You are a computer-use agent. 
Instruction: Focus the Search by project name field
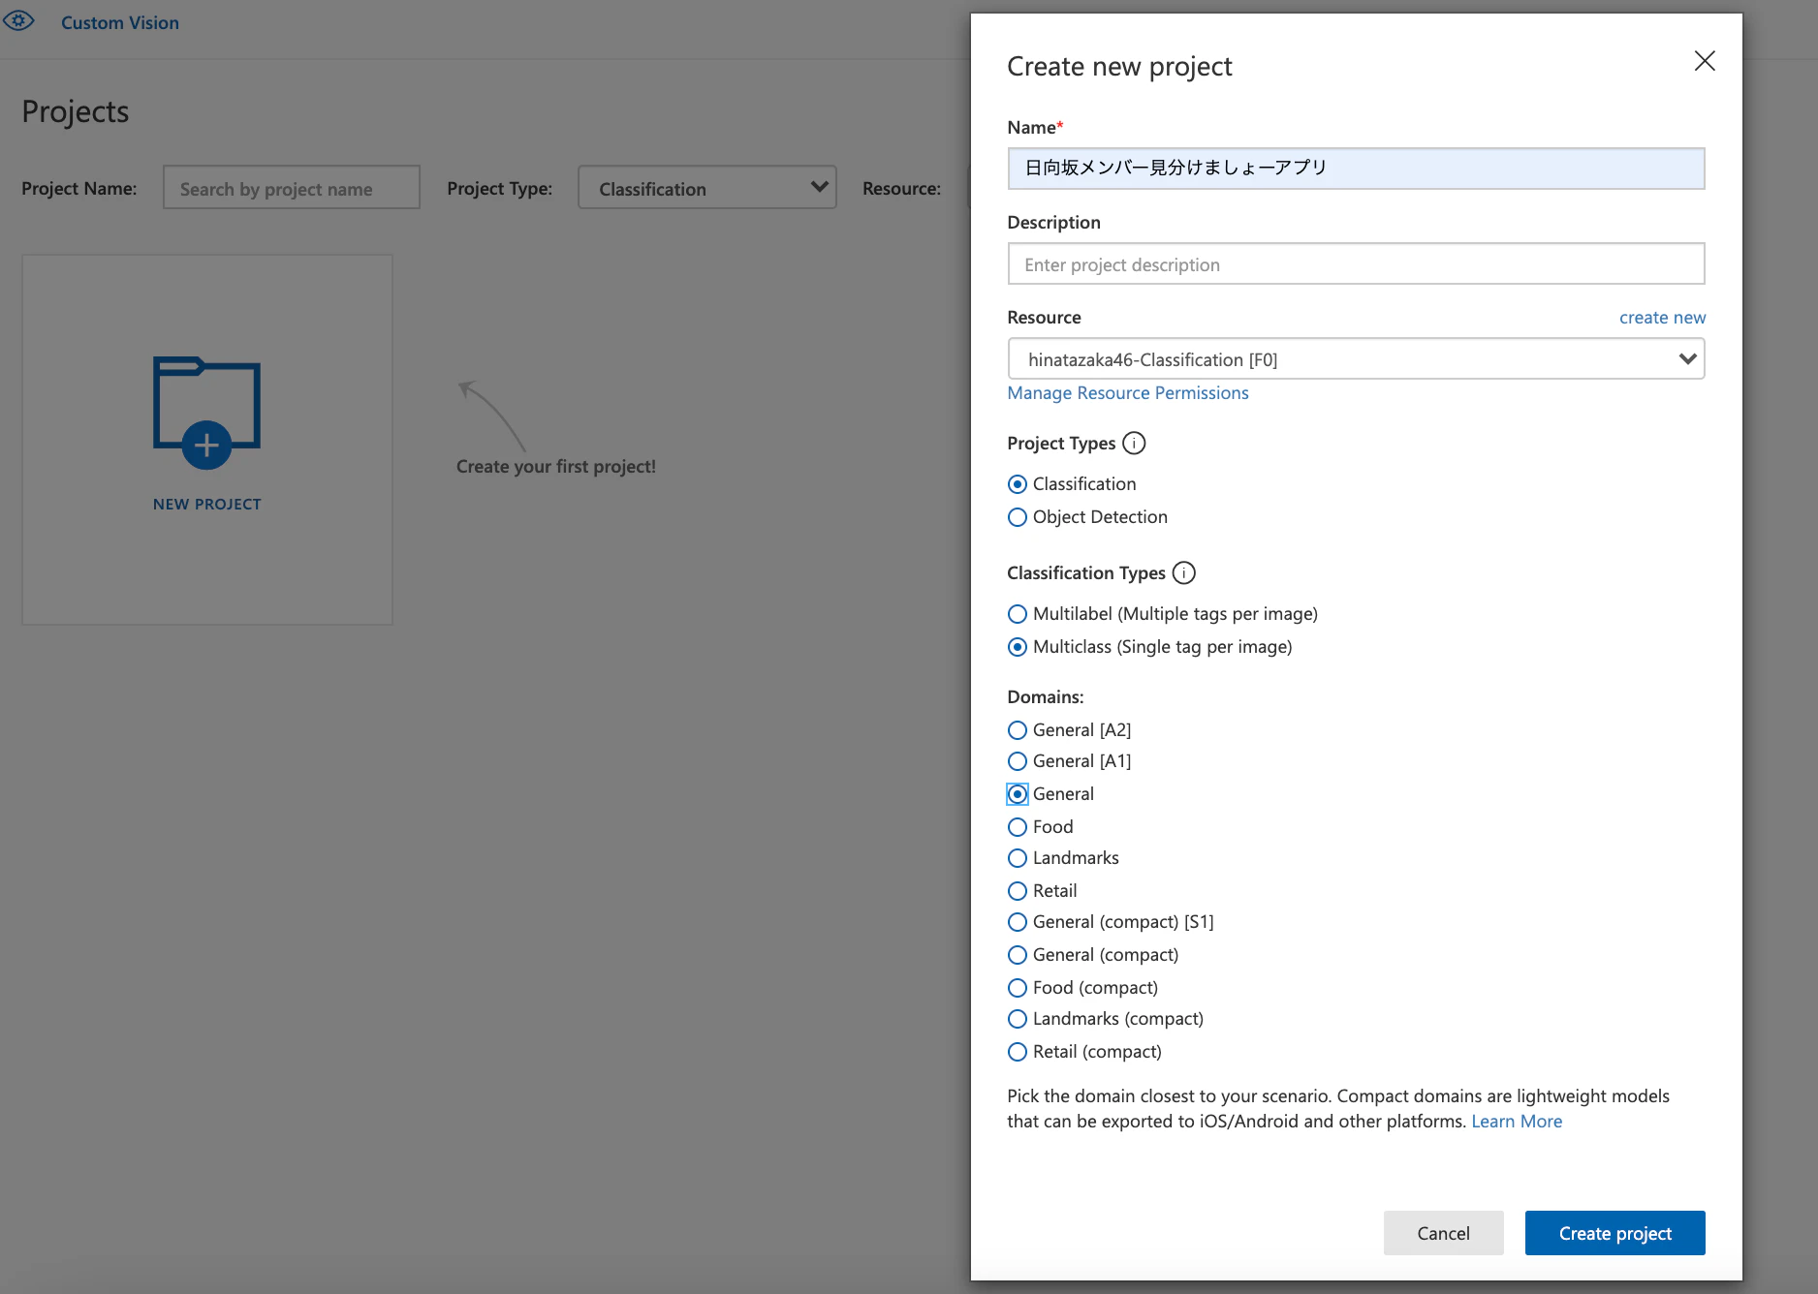coord(291,188)
